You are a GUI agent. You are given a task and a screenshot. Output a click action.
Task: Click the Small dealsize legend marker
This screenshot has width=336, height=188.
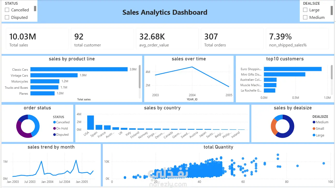314,129
